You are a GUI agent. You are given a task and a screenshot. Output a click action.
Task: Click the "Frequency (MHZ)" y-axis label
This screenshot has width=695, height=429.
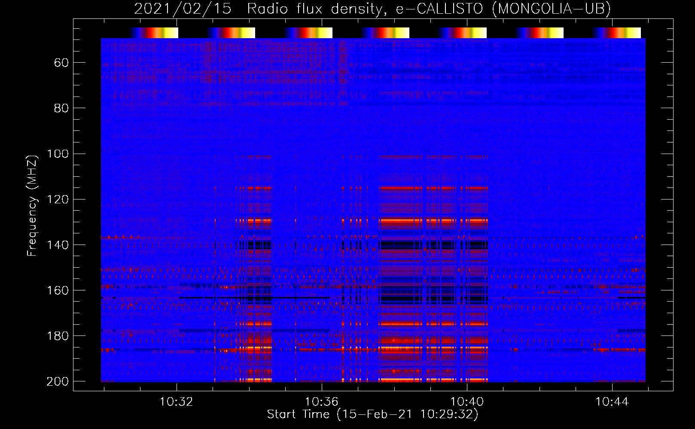pos(32,205)
